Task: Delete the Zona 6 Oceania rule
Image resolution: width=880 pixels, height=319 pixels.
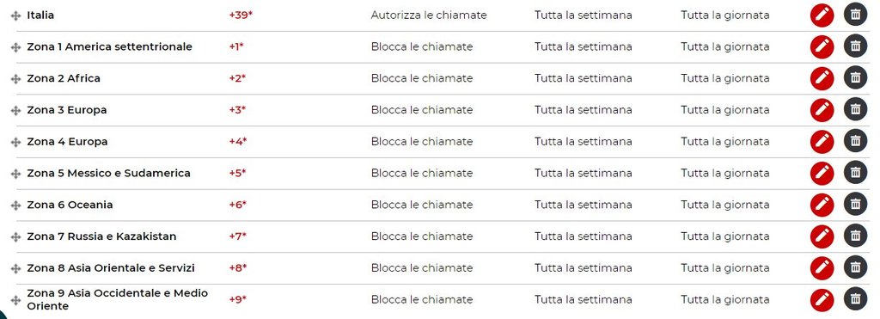Action: (855, 205)
